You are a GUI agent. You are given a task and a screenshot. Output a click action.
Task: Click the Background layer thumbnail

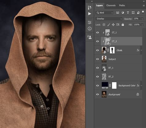pos(104,94)
